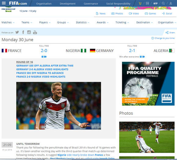Expand the Organisation dropdown in World Cup nav
This screenshot has height=160, width=177.
coord(167,23)
